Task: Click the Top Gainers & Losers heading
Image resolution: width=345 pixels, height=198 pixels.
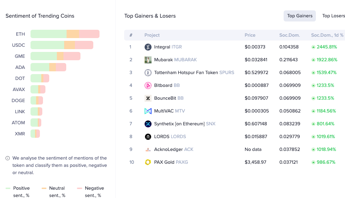Action: click(x=150, y=16)
